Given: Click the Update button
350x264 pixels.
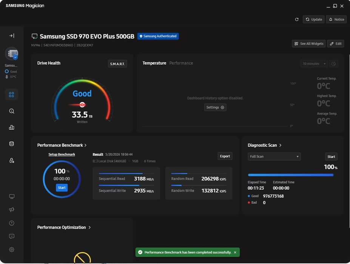Looking at the screenshot, I should 314,19.
